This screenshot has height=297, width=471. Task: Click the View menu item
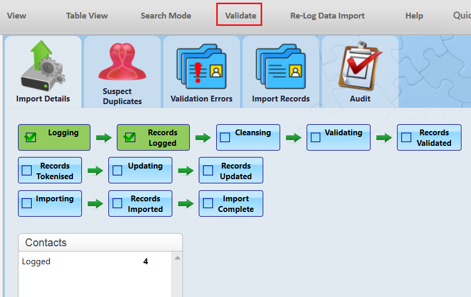point(16,16)
